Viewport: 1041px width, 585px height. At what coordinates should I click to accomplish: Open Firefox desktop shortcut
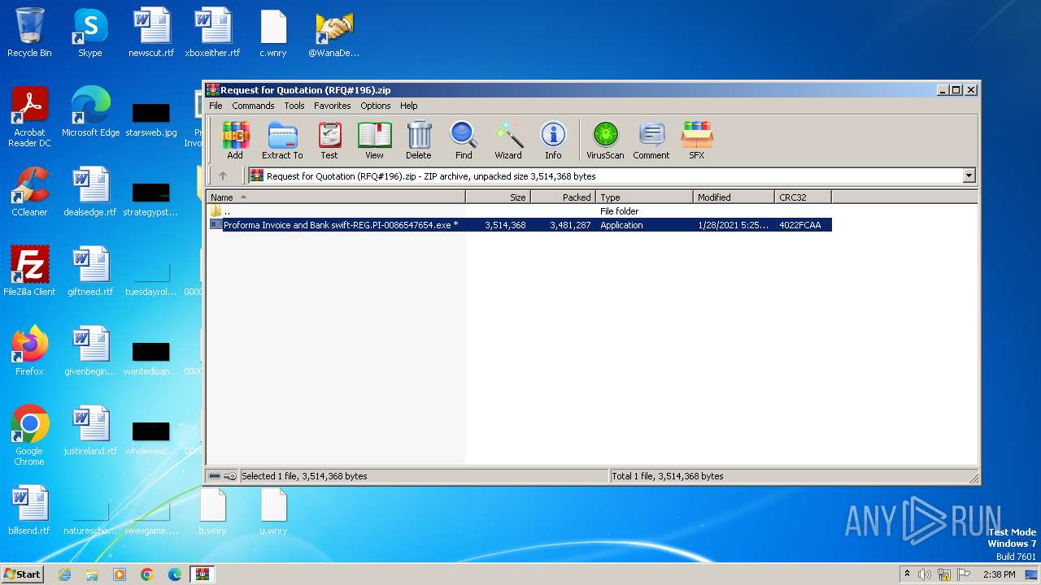point(29,351)
